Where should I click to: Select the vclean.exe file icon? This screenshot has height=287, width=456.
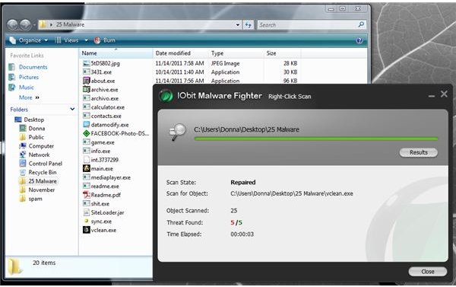(87, 230)
